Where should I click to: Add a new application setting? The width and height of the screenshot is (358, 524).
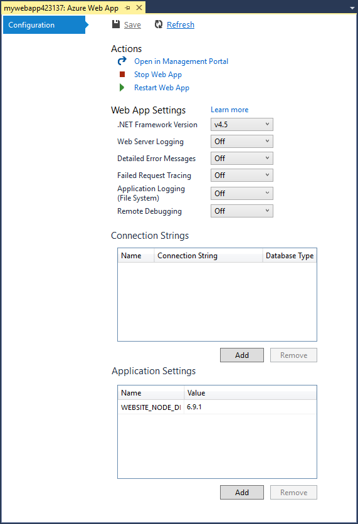point(241,493)
